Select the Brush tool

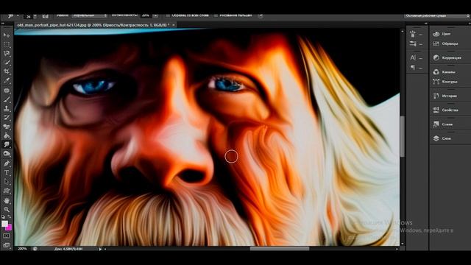click(x=7, y=99)
